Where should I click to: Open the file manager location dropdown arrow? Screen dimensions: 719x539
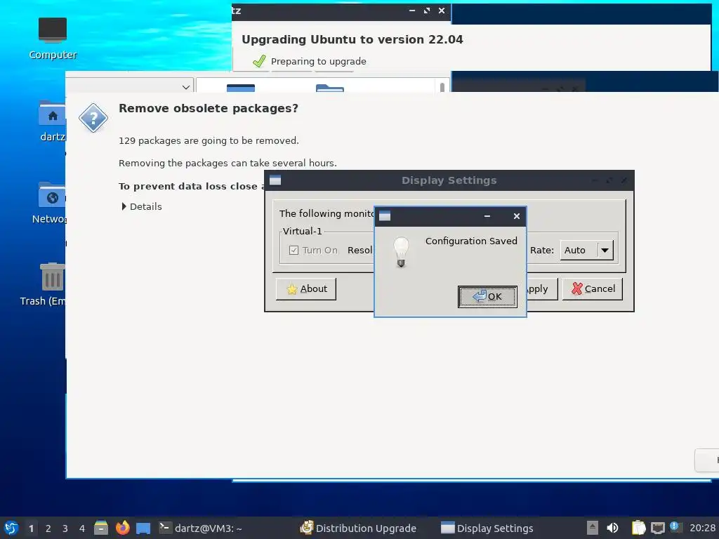coord(185,87)
